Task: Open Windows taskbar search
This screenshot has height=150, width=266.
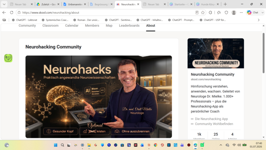Action: (62, 145)
